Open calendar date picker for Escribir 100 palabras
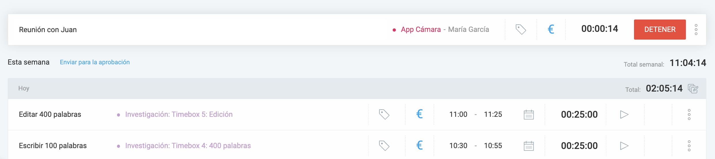Screen dimensions: 715x159 [x=528, y=146]
